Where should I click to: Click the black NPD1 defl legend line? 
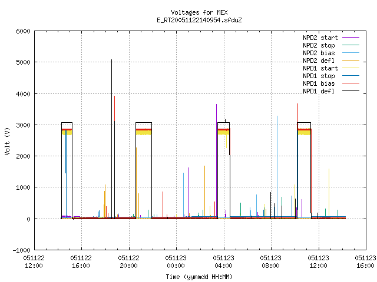[351, 91]
